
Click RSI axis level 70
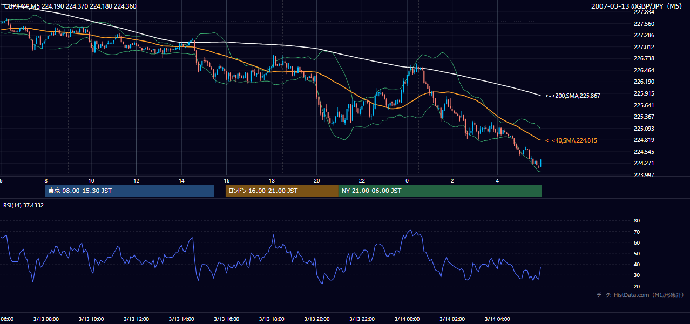pyautogui.click(x=637, y=232)
